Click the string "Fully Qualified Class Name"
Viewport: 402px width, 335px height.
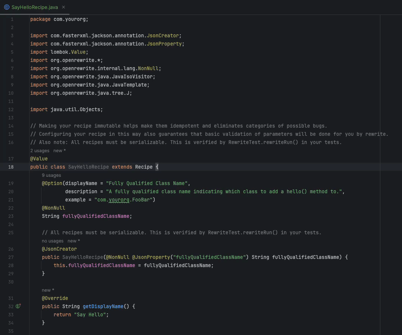147,183
